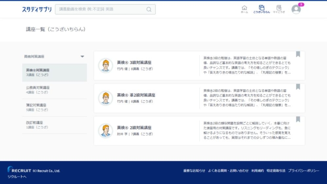Bookmark the 英検® 準2級対策講座 course
327x184 pixels.
[298, 87]
